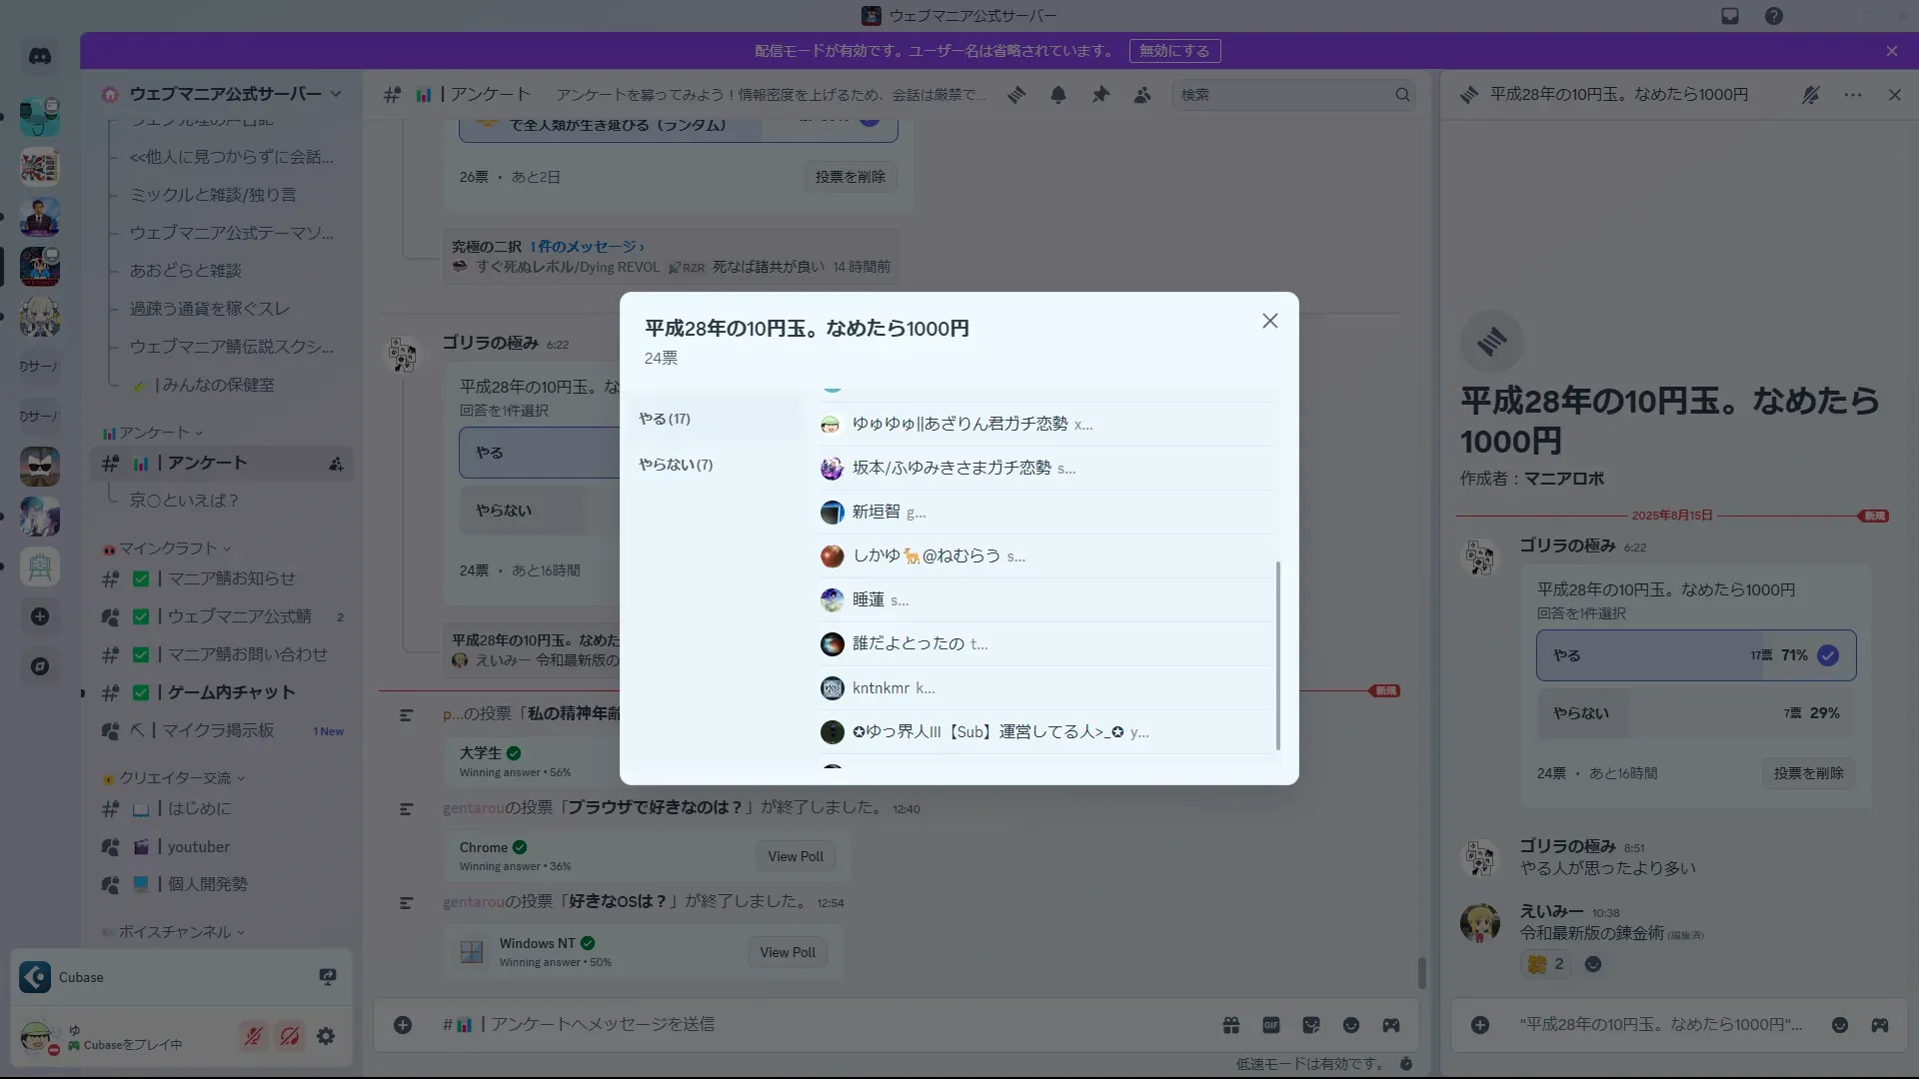Open user settings gear icon
This screenshot has height=1079, width=1919.
click(x=326, y=1036)
